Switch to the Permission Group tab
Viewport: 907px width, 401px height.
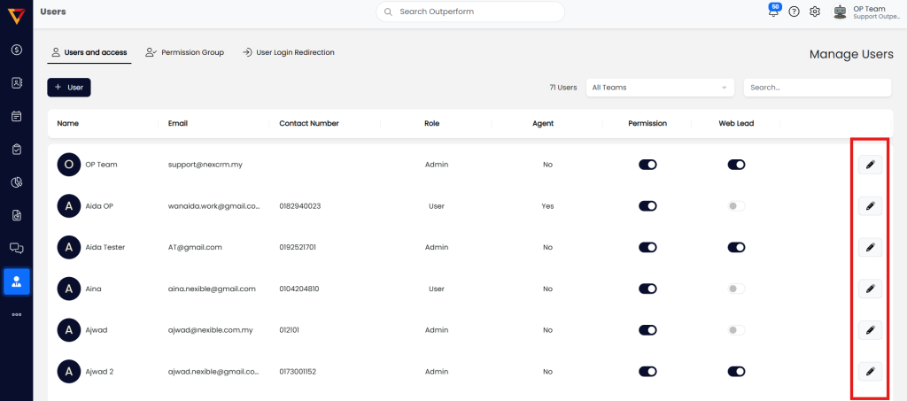[185, 53]
